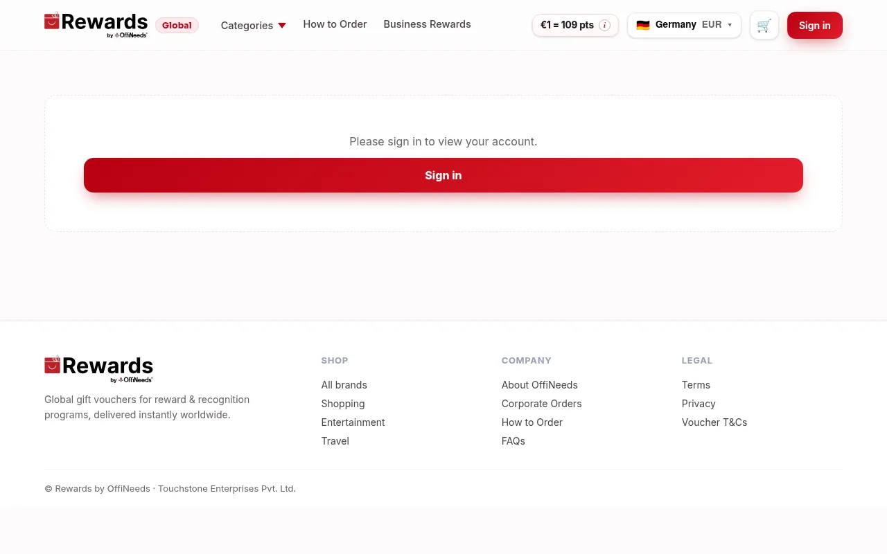
Task: Click the SHOP footer heading
Action: 335,361
